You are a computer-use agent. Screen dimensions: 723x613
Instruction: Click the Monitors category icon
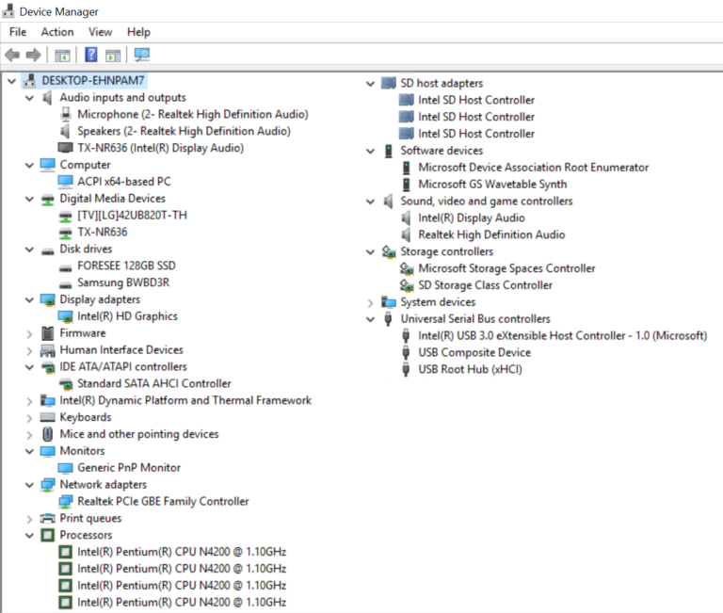point(47,451)
